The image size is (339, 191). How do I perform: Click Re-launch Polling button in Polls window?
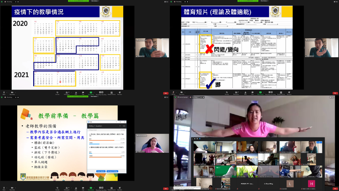tap(112, 171)
